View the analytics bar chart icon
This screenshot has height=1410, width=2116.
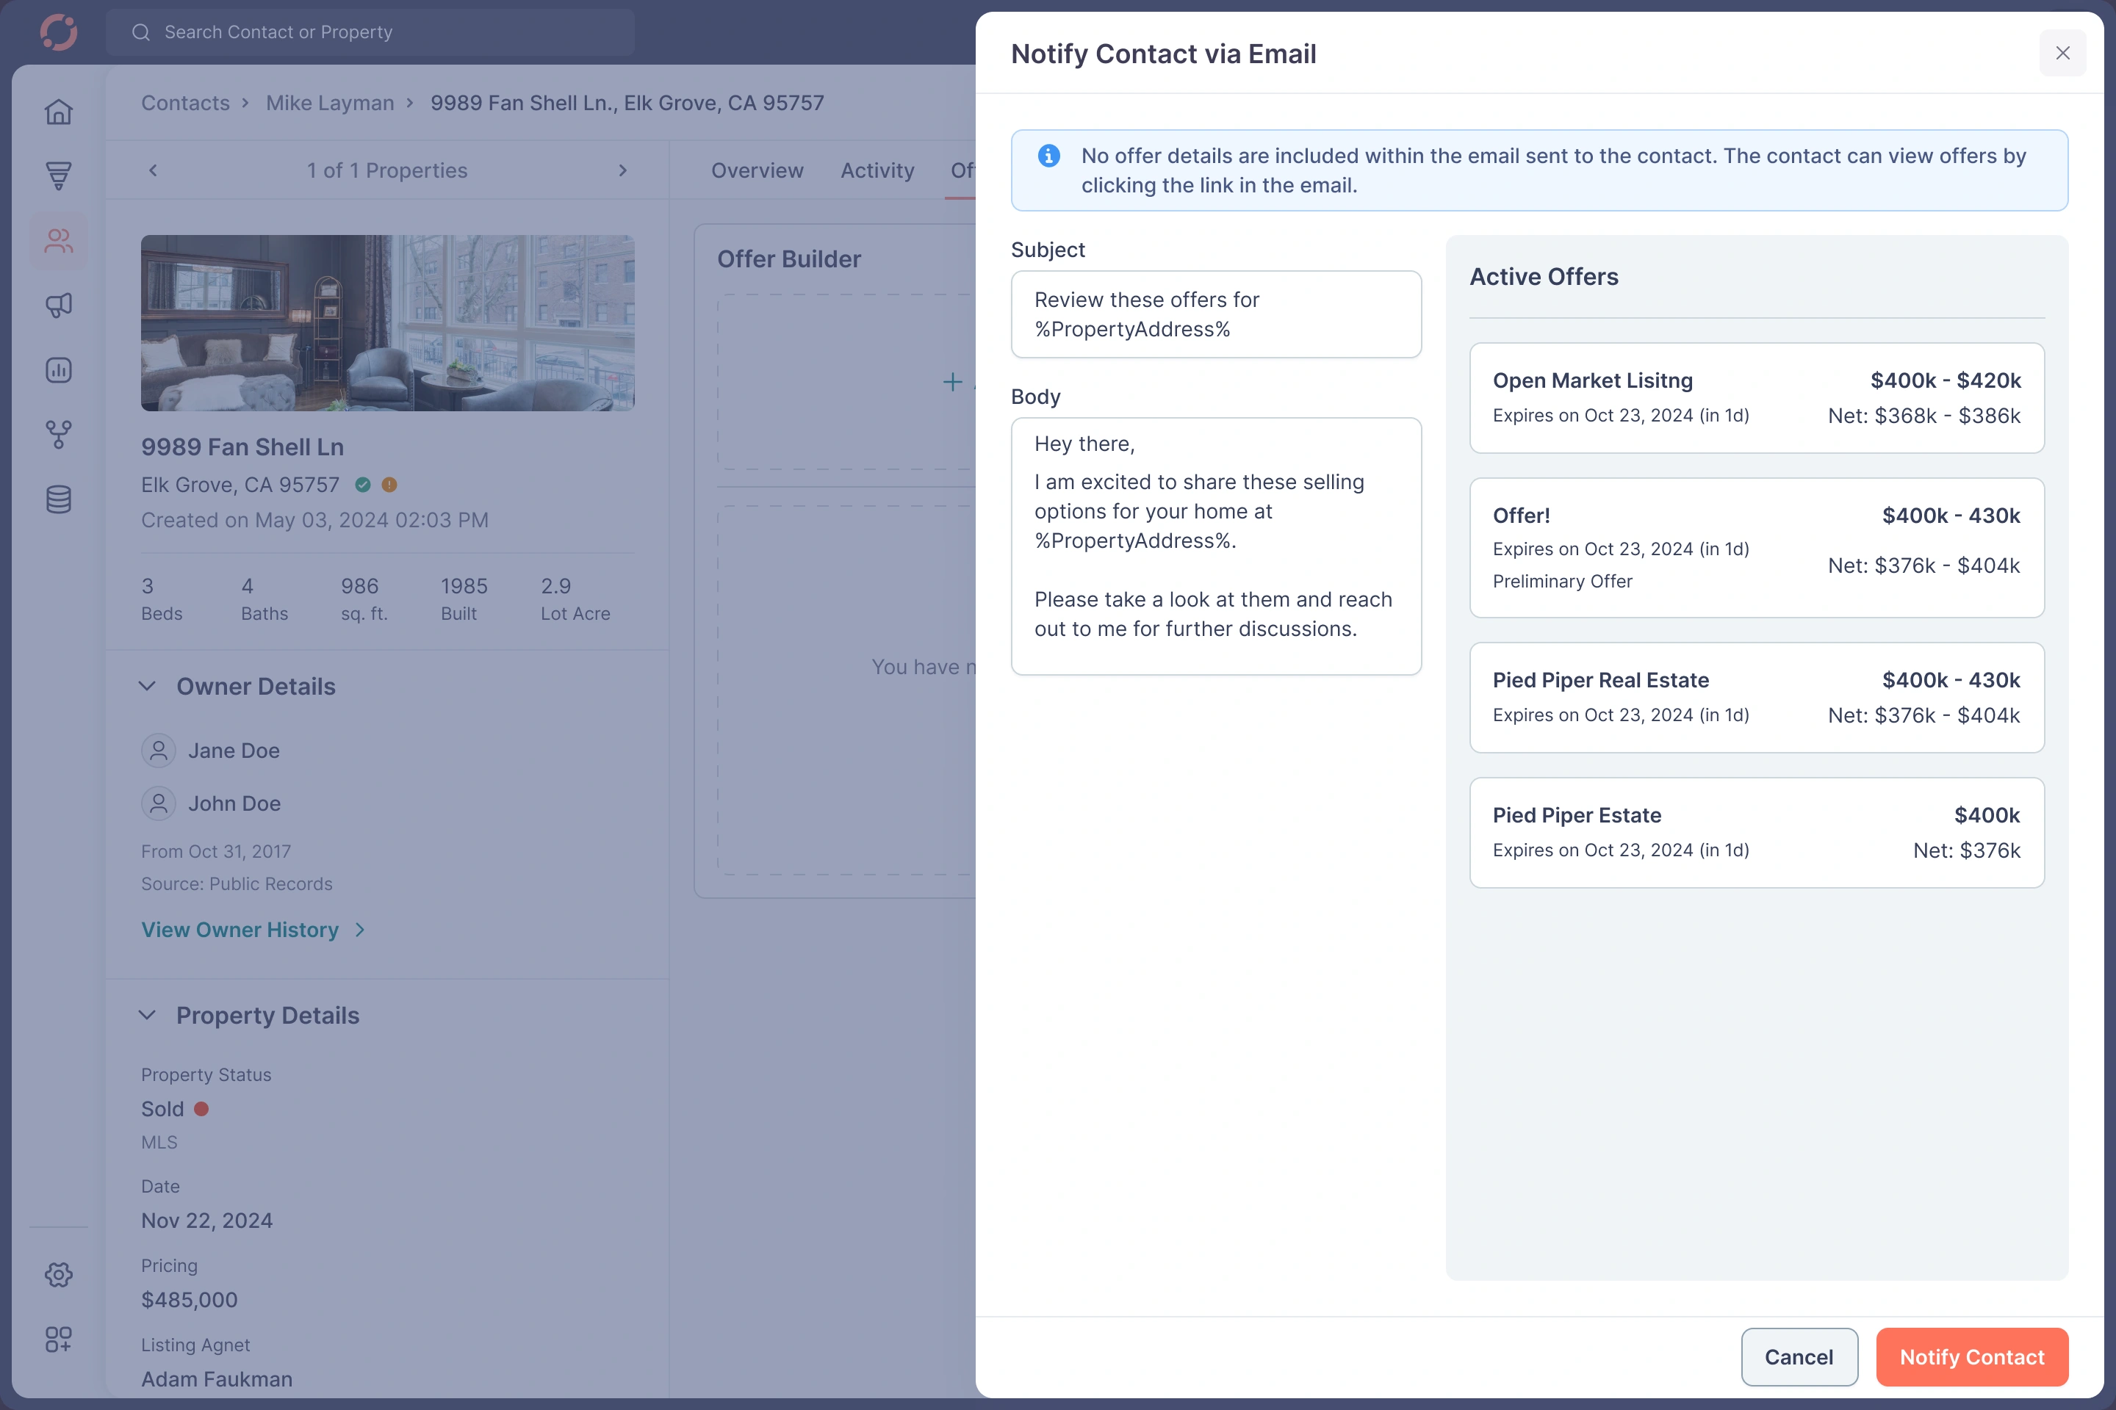click(x=57, y=369)
